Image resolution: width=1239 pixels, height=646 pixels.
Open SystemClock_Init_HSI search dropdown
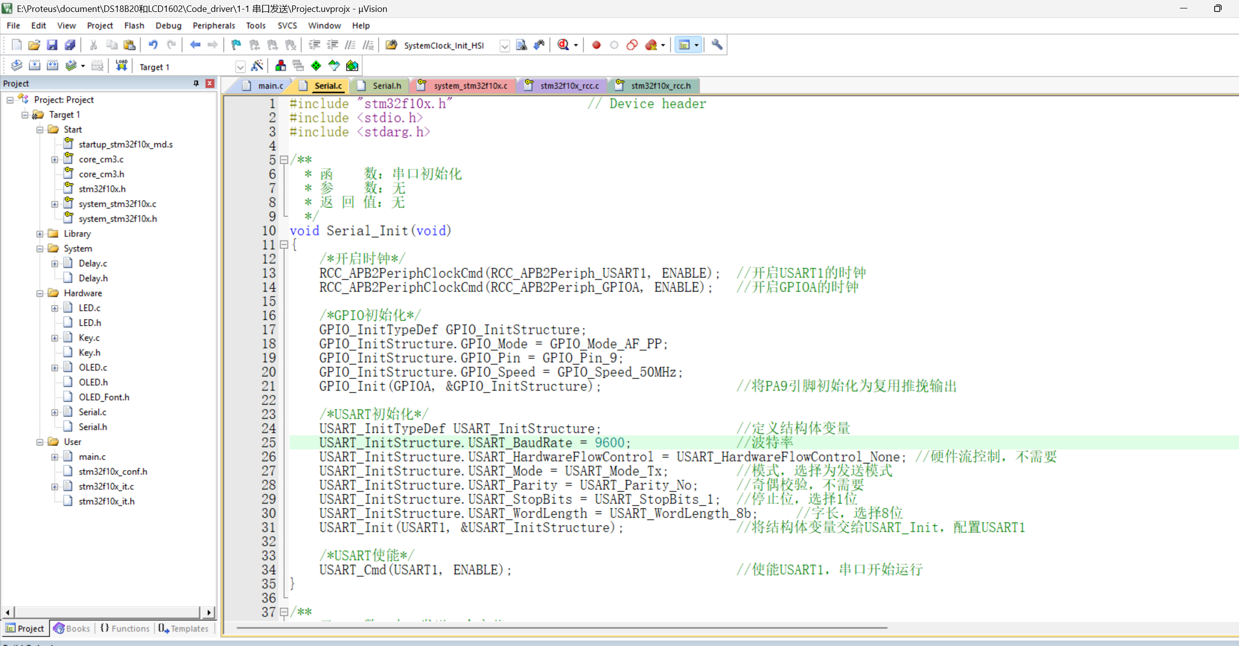[504, 46]
